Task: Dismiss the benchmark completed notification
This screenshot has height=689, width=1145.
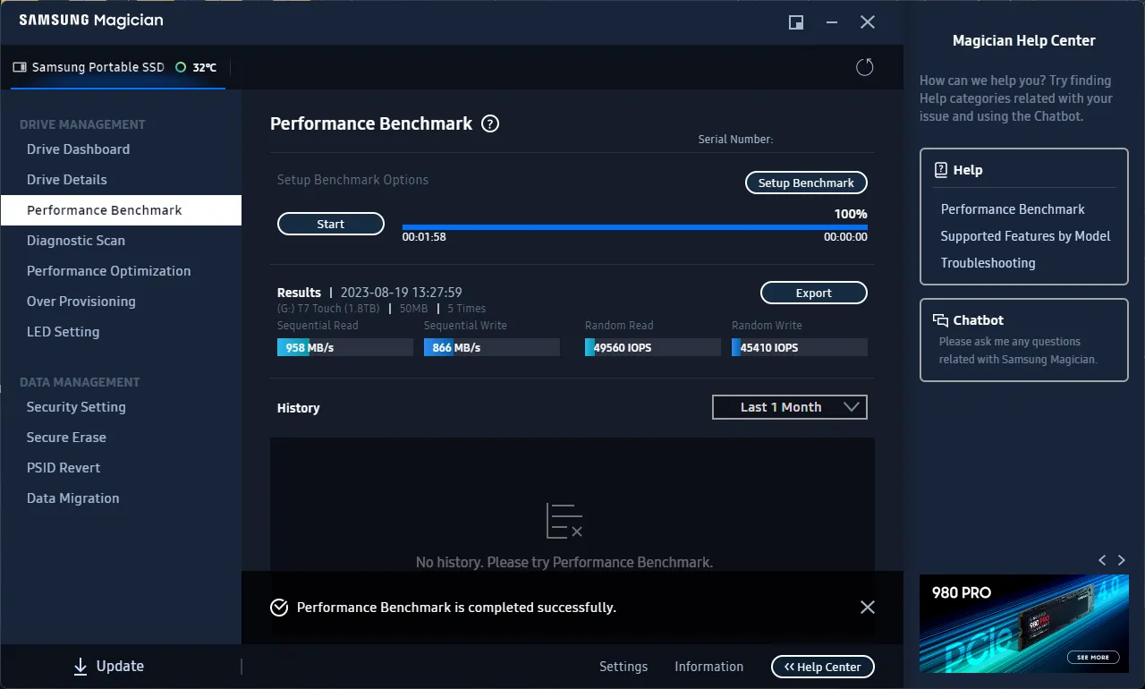Action: tap(867, 607)
